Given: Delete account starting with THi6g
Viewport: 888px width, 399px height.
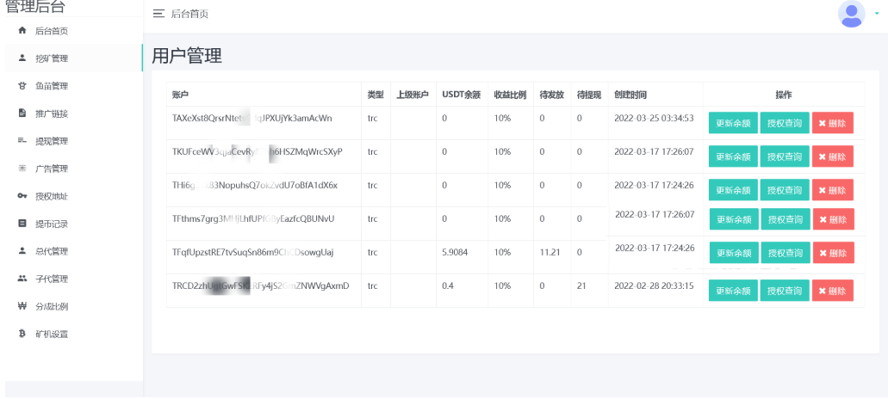Looking at the screenshot, I should [x=833, y=190].
